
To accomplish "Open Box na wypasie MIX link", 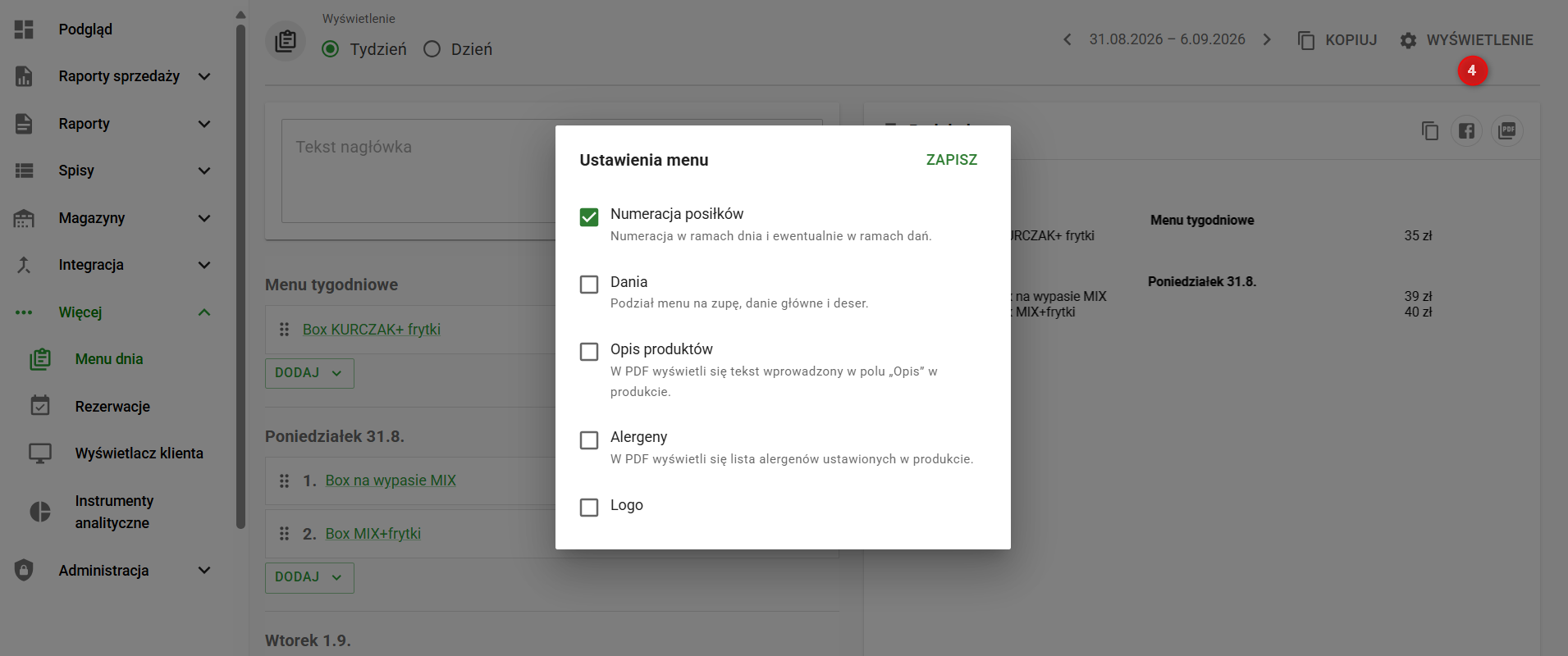I will coord(391,481).
